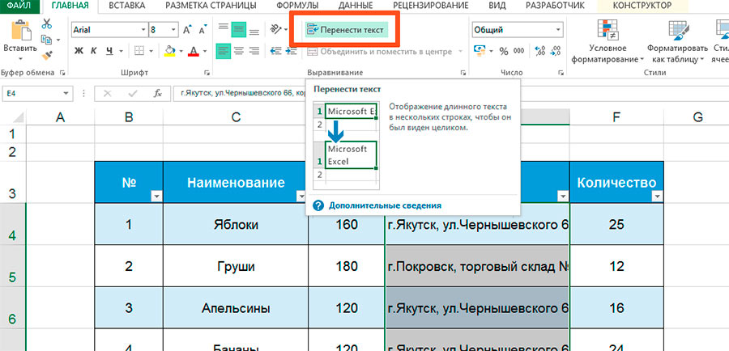Toggle Bold (Ж) formatting
Viewport: 729px width, 351px height.
(x=79, y=51)
